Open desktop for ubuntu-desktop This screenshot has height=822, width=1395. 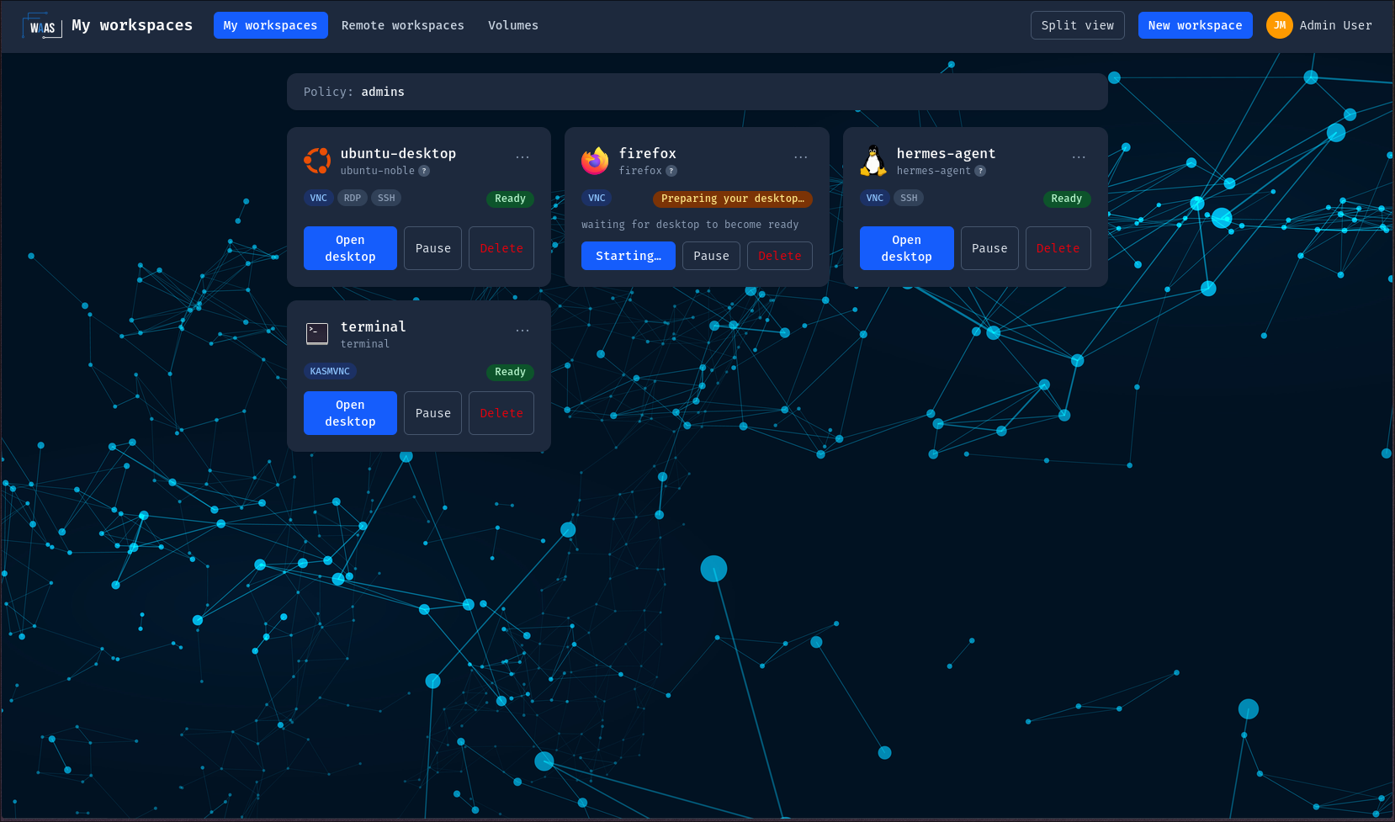click(x=350, y=248)
